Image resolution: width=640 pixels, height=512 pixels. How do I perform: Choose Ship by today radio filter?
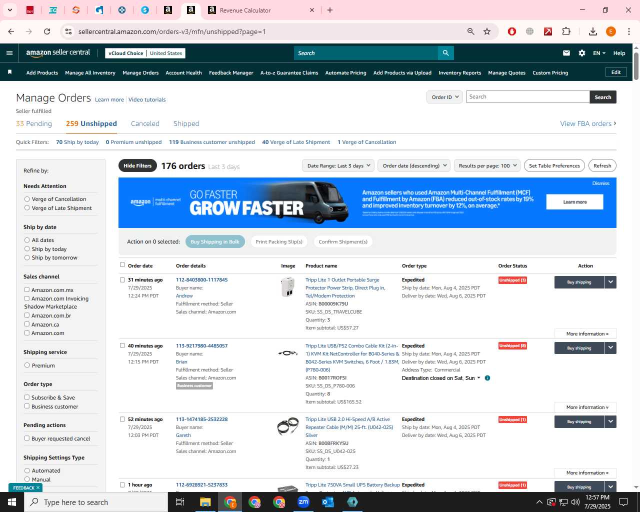(27, 249)
